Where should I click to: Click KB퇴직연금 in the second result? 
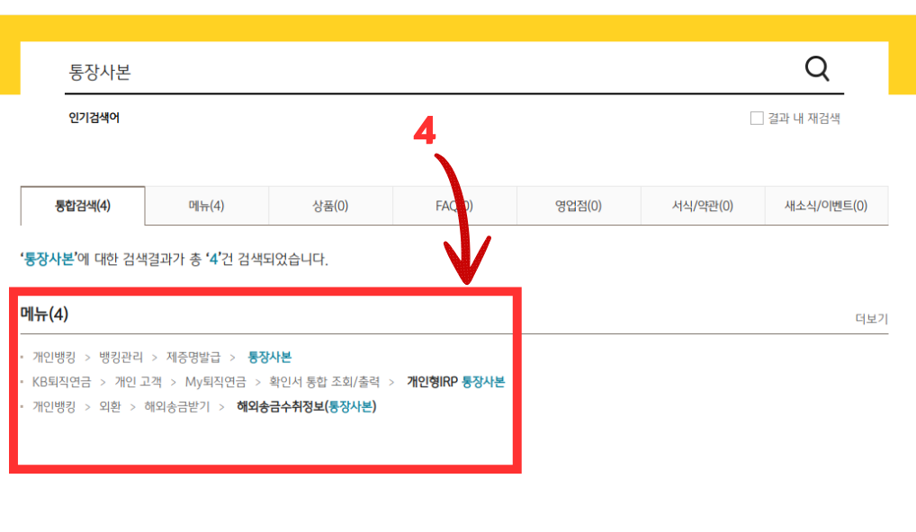click(61, 382)
